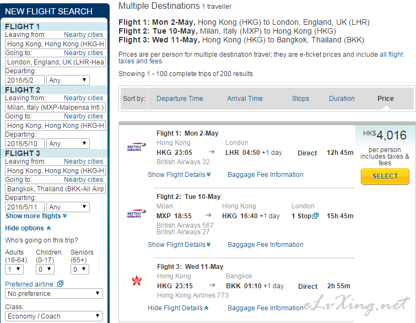
Task: Click the British Airways 567 flight number
Action: (x=185, y=225)
